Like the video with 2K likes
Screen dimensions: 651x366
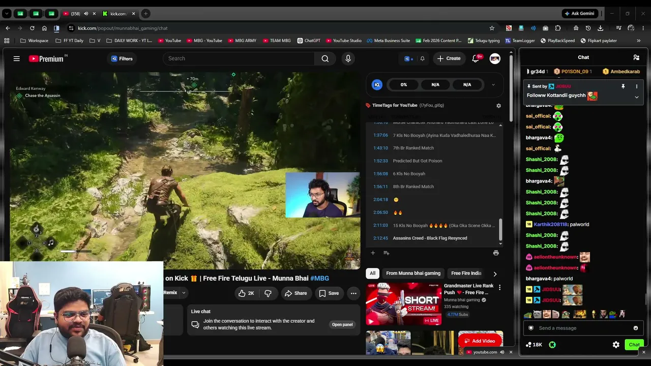pos(246,293)
